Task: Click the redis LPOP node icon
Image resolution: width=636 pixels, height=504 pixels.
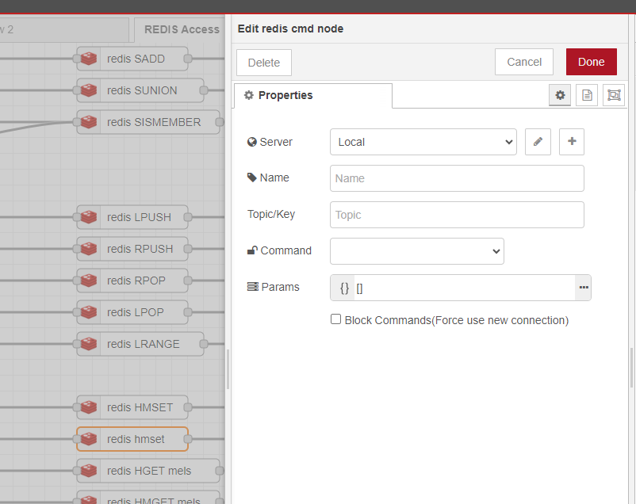Action: click(89, 312)
